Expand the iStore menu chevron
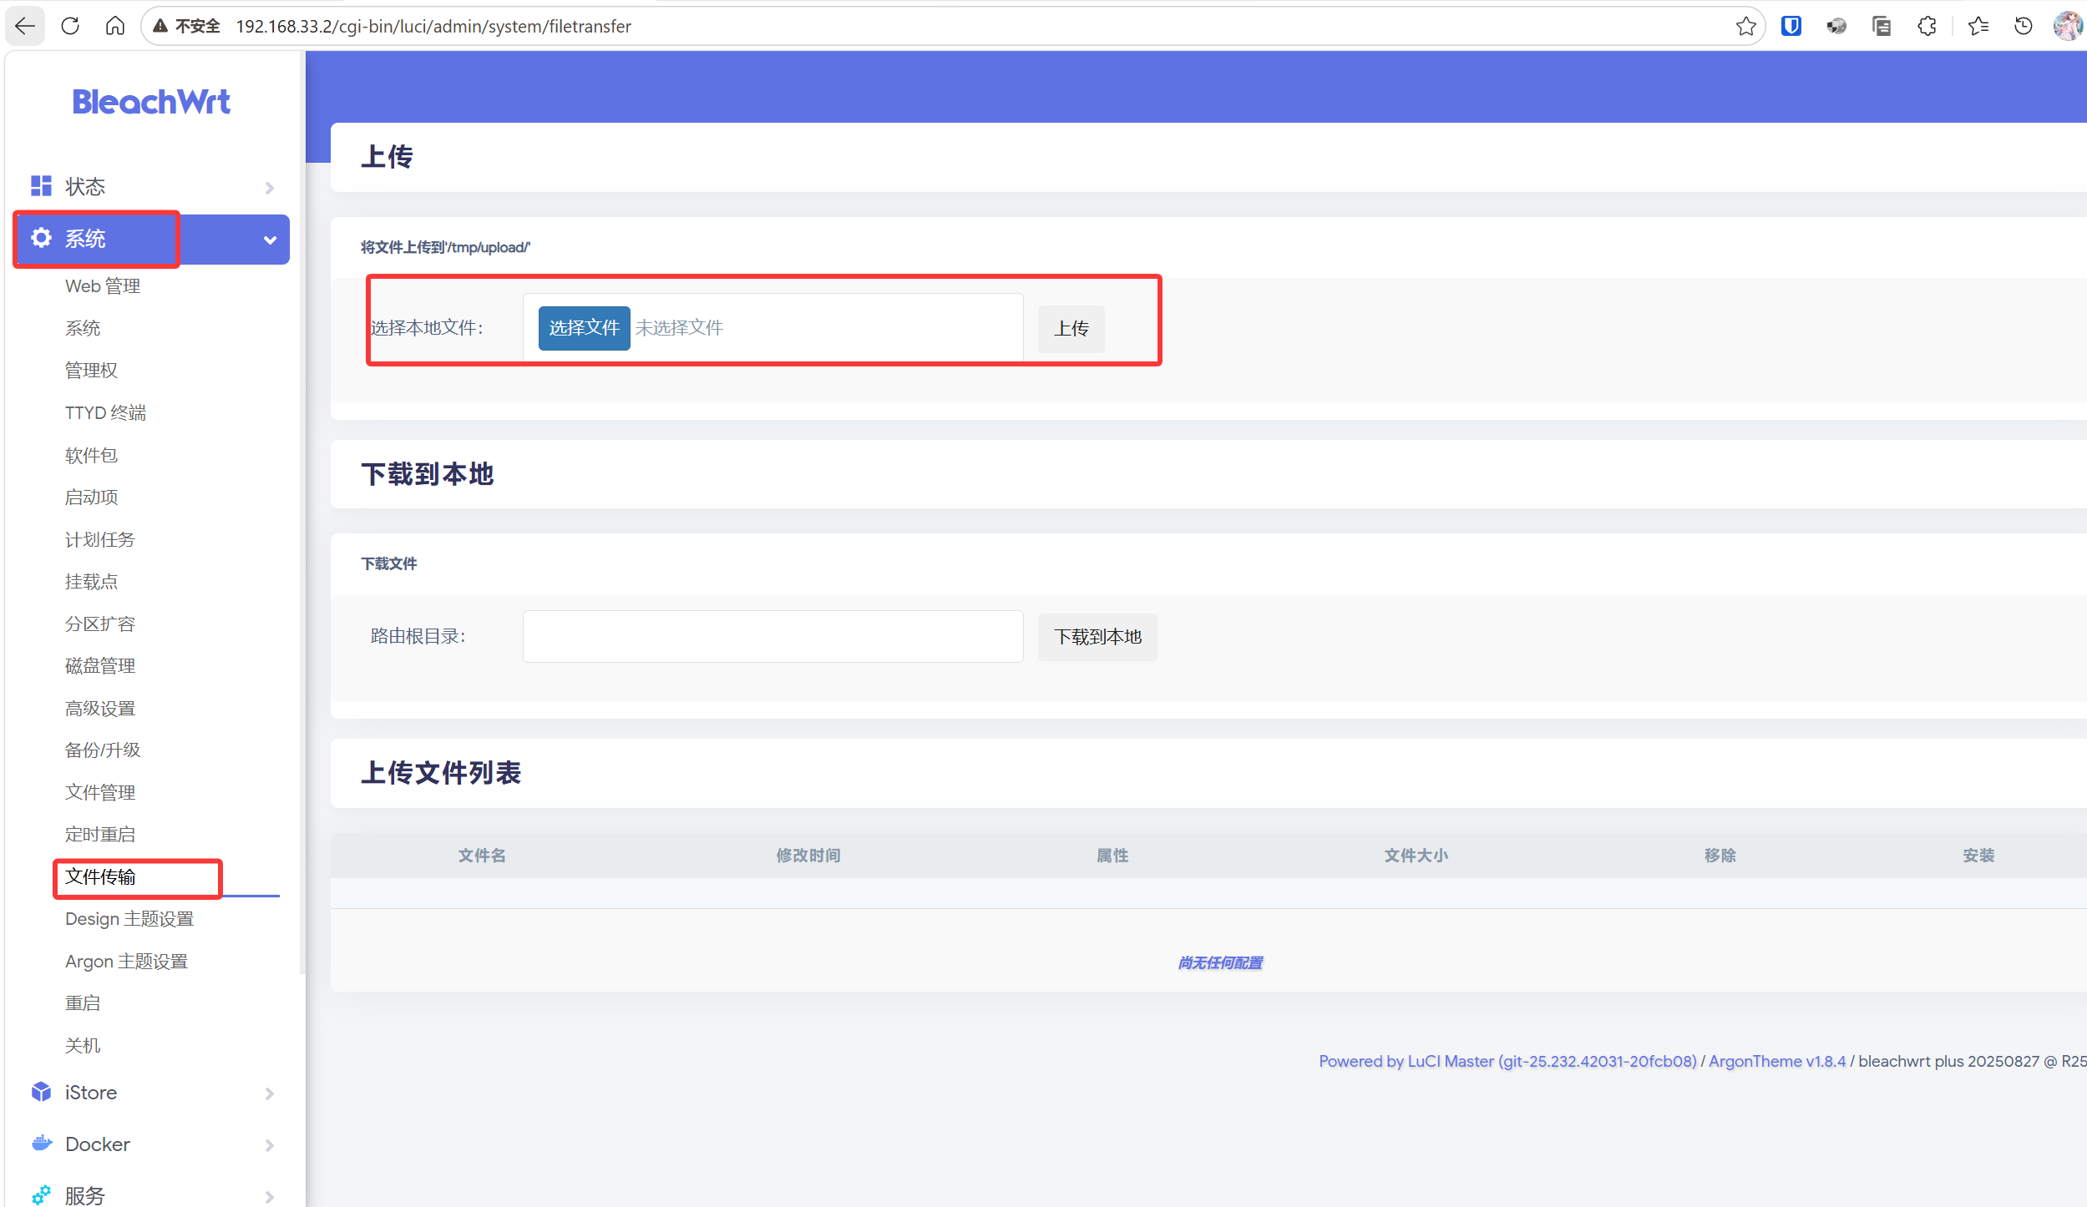2087x1207 pixels. 269,1093
